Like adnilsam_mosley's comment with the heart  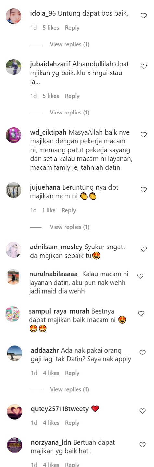(144, 249)
